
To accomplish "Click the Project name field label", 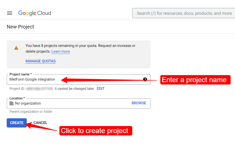I will tap(20, 74).
